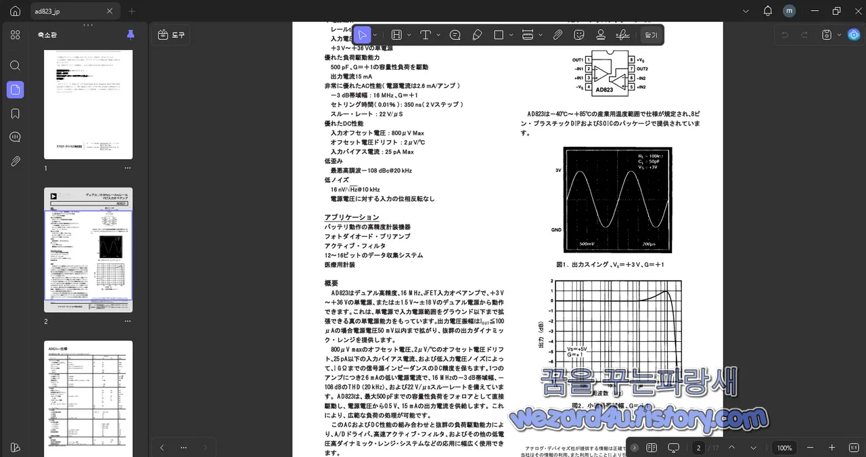Open more options for page 1 thumbnail

click(x=127, y=168)
